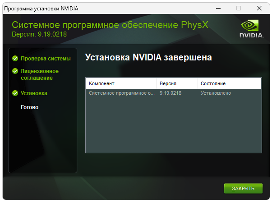Close the installer window with X
The height and width of the screenshot is (202, 272).
click(x=259, y=8)
